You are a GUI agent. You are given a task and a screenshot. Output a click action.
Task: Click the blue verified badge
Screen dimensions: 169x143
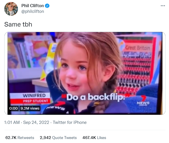(x=47, y=6)
